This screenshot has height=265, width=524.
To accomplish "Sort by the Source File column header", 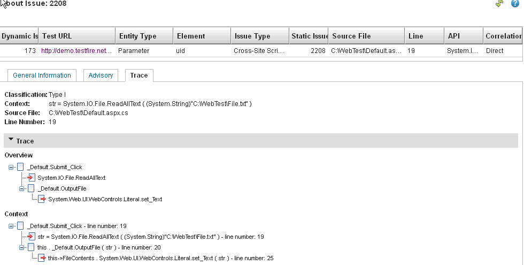I will (351, 36).
